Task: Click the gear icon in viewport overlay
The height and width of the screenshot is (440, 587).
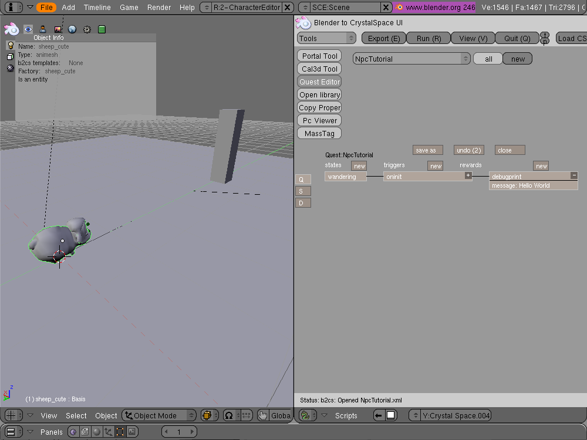Action: (87, 29)
